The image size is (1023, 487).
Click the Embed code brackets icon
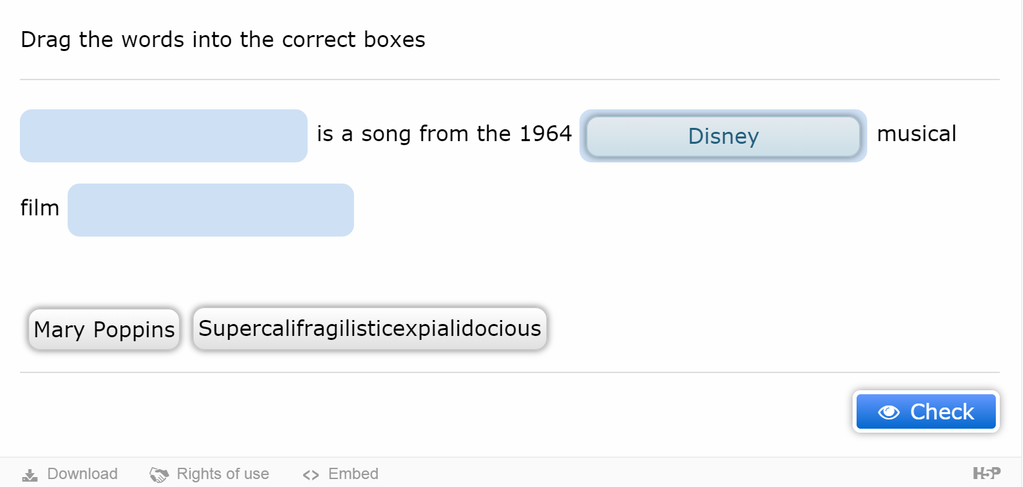tap(311, 474)
